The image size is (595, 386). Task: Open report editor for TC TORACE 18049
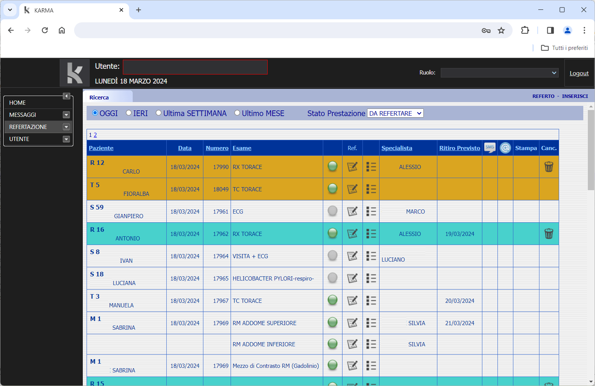[352, 189]
